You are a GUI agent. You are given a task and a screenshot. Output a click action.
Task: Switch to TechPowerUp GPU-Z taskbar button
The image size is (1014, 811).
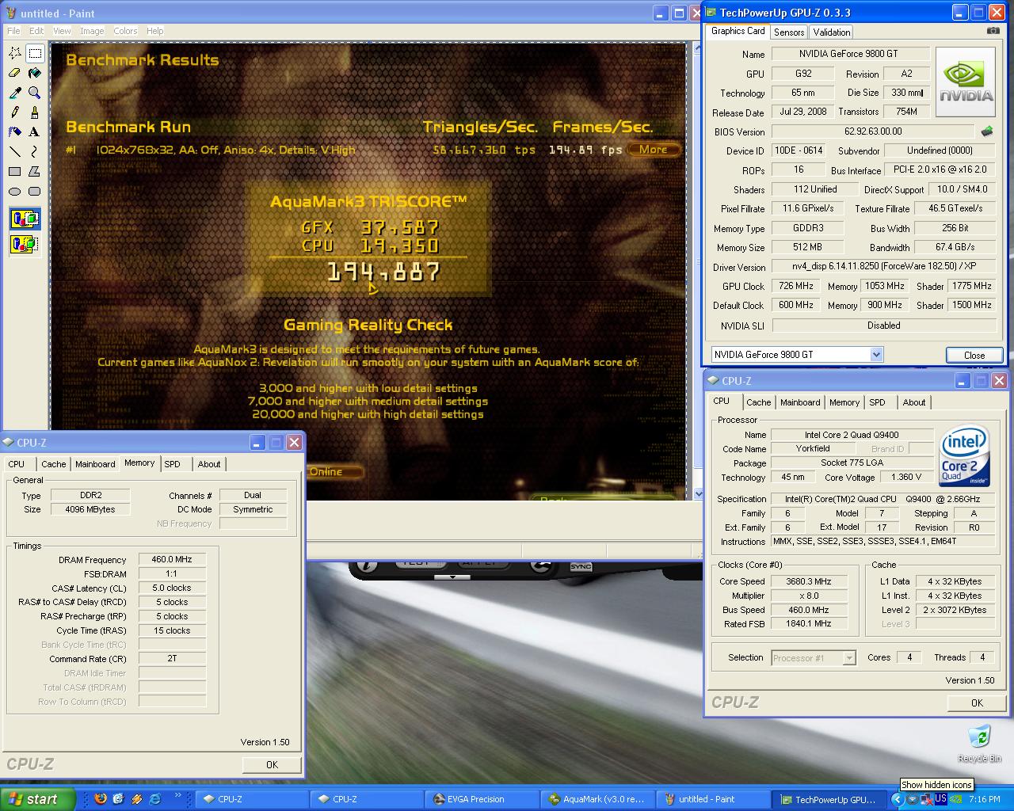coord(829,799)
